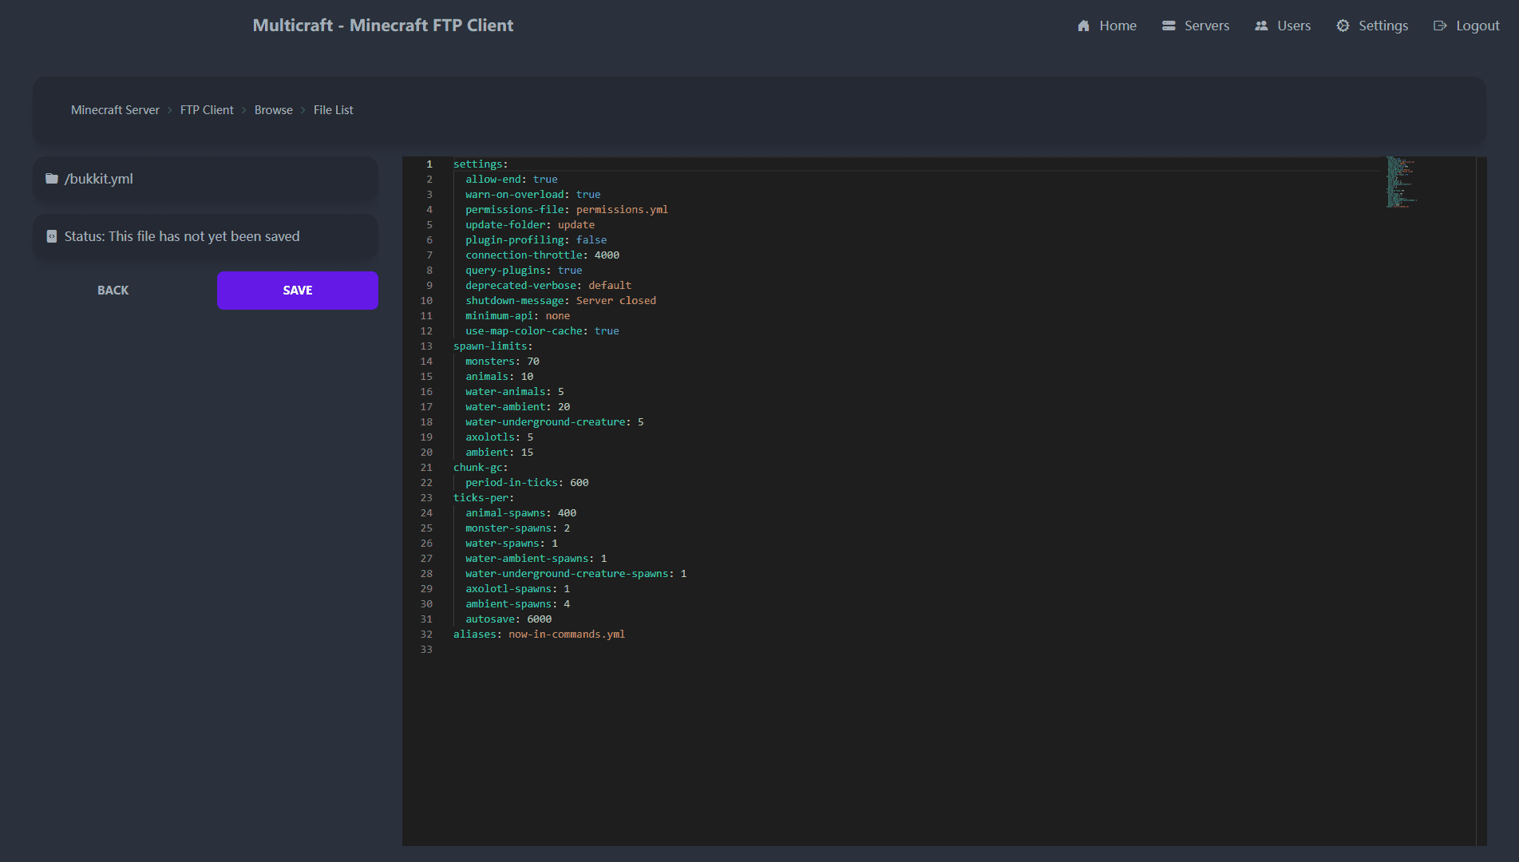Open the Settings menu item
This screenshot has height=862, width=1519.
coord(1372,26)
